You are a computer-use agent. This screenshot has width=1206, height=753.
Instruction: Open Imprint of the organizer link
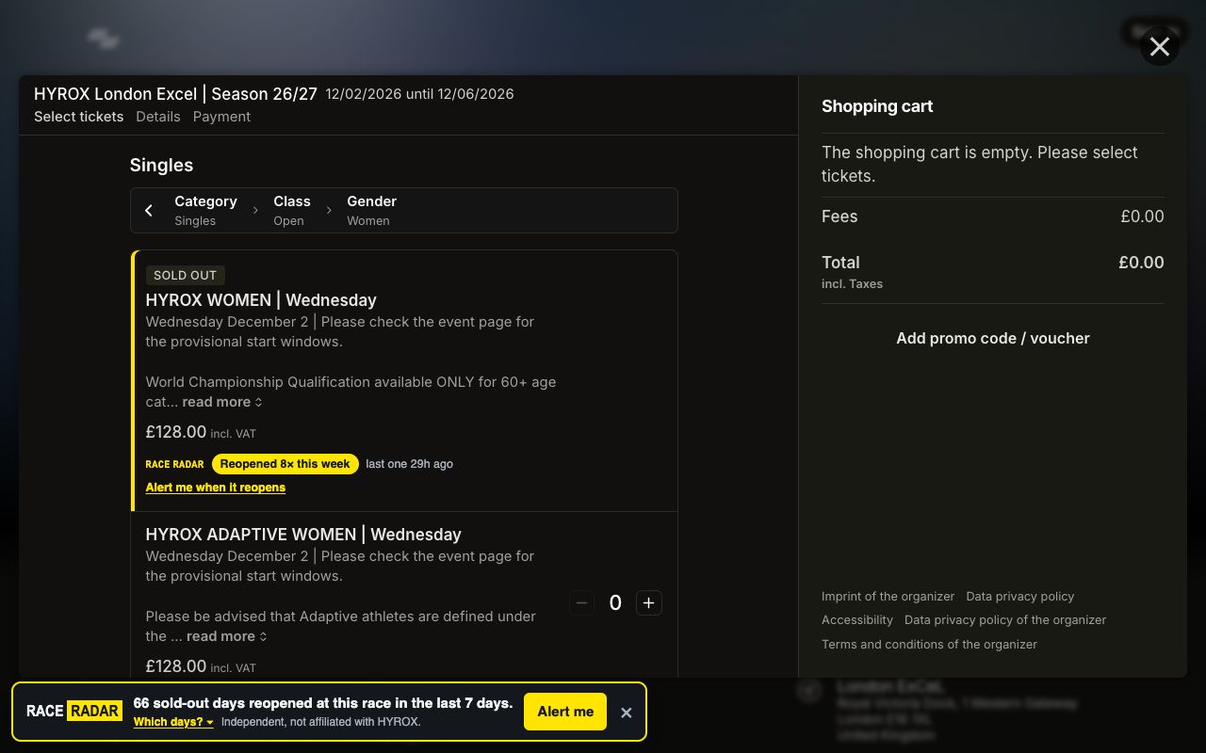coord(888,597)
